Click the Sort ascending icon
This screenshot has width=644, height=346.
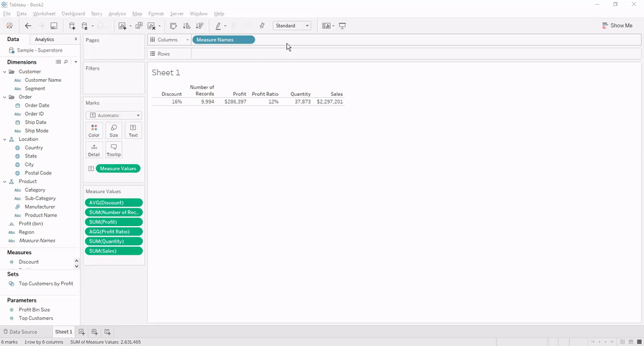click(186, 26)
